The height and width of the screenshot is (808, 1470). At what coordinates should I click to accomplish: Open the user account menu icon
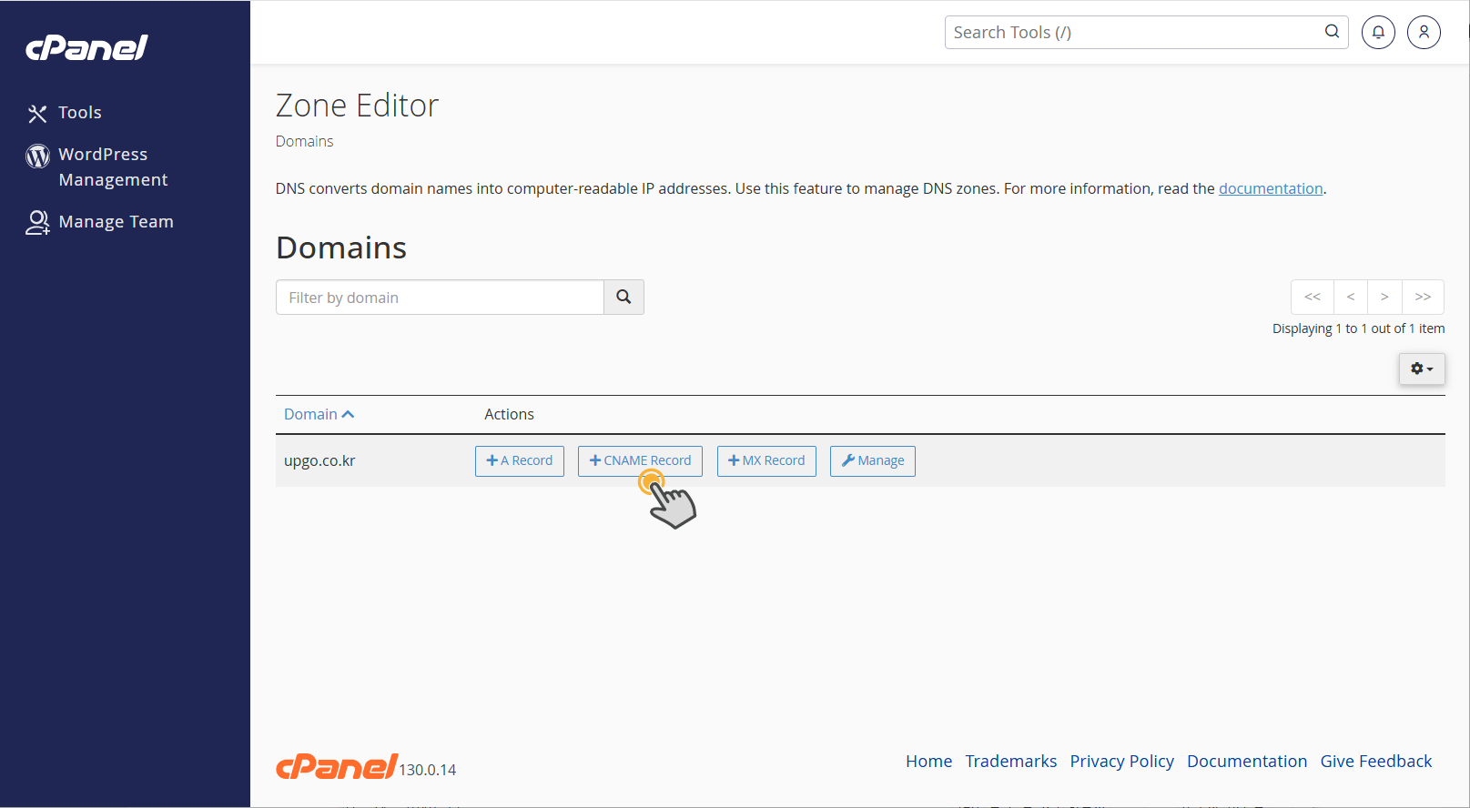(1424, 33)
